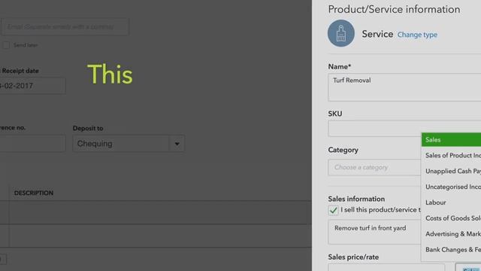Select Bank Charges & Fees entry

click(451, 249)
